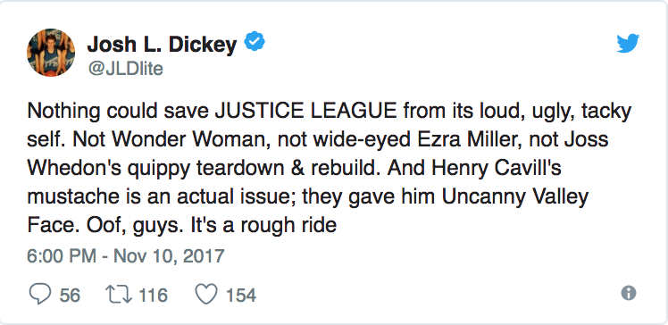Click the Josh L. Dickey display name
The width and height of the screenshot is (668, 325).
(x=162, y=44)
